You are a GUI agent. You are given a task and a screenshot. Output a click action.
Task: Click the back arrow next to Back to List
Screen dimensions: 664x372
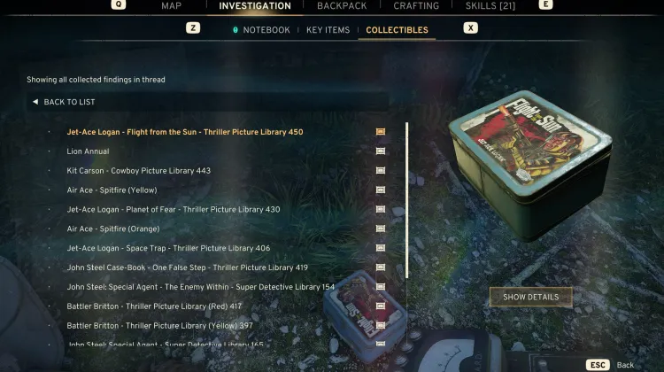35,102
